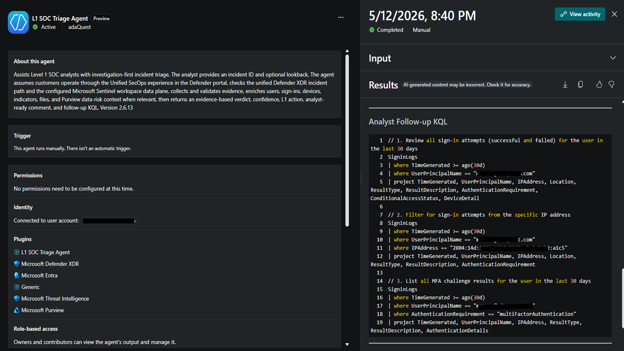Image resolution: width=624 pixels, height=351 pixels.
Task: Click the green Active status icon
Action: (x=35, y=27)
